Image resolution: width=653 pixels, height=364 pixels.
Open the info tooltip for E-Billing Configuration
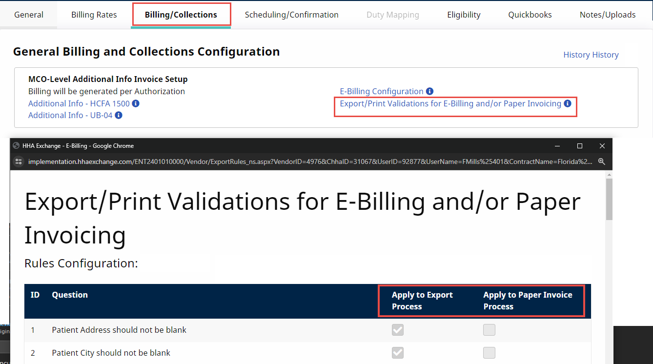click(429, 91)
